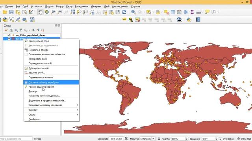Show Statistical Summary sigma icon
Viewport: 252px width, 141px height.
tap(192, 12)
